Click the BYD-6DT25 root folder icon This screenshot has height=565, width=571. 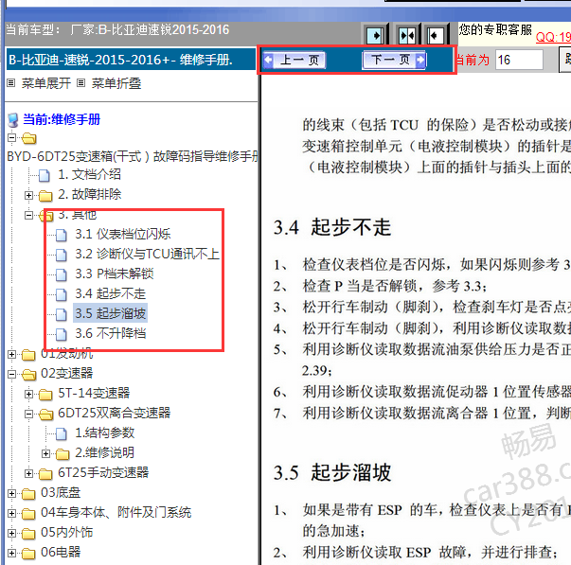click(29, 139)
